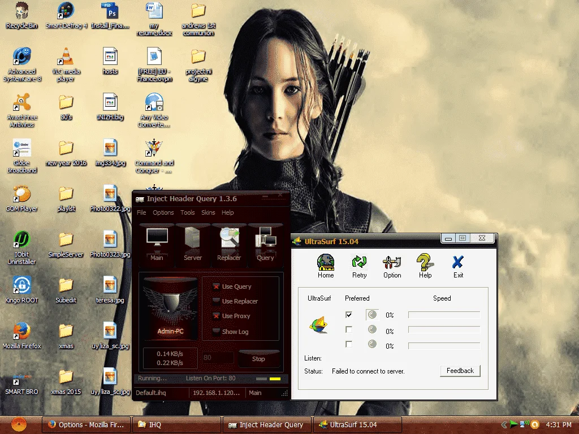579x434 pixels.
Task: Select the Any Video Converter shortcut
Action: [x=154, y=110]
